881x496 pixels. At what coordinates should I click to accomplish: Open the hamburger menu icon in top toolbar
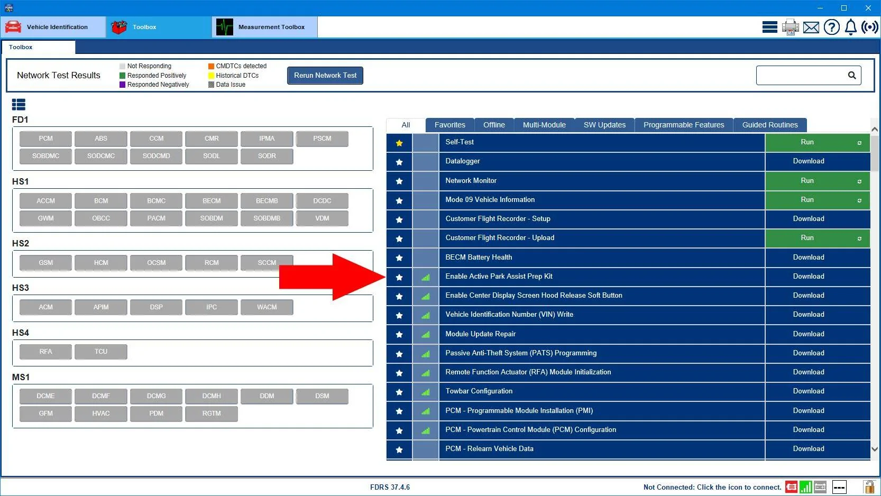tap(769, 27)
